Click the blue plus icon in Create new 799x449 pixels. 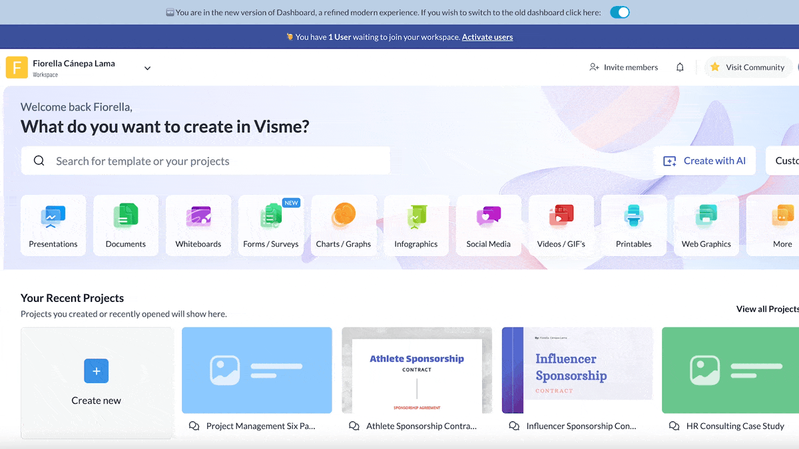[97, 371]
